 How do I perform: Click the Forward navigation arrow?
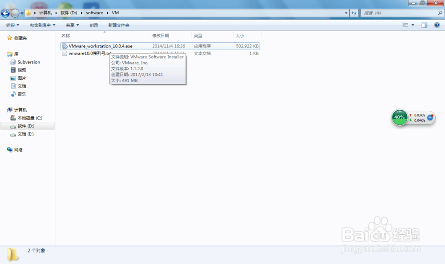tap(15, 13)
